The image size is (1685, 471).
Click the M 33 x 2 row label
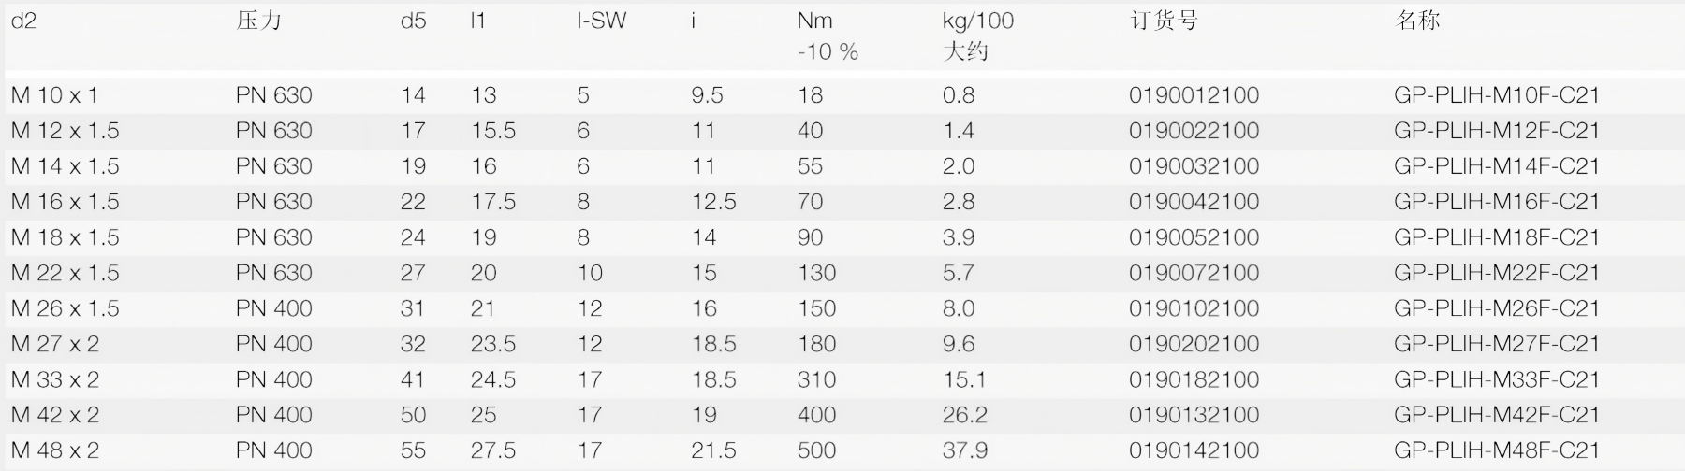coord(54,379)
